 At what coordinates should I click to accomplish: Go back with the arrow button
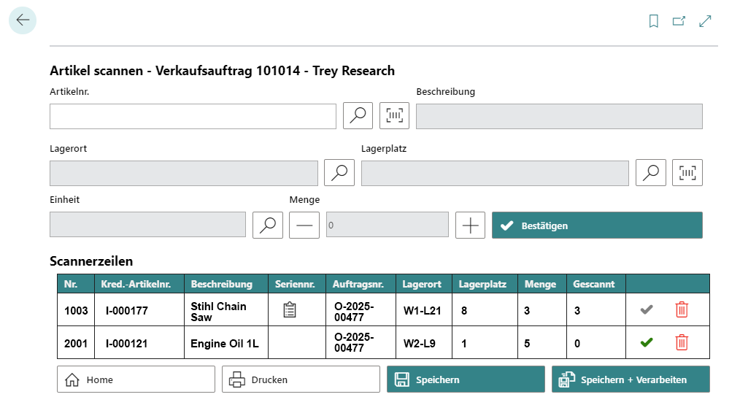point(22,20)
